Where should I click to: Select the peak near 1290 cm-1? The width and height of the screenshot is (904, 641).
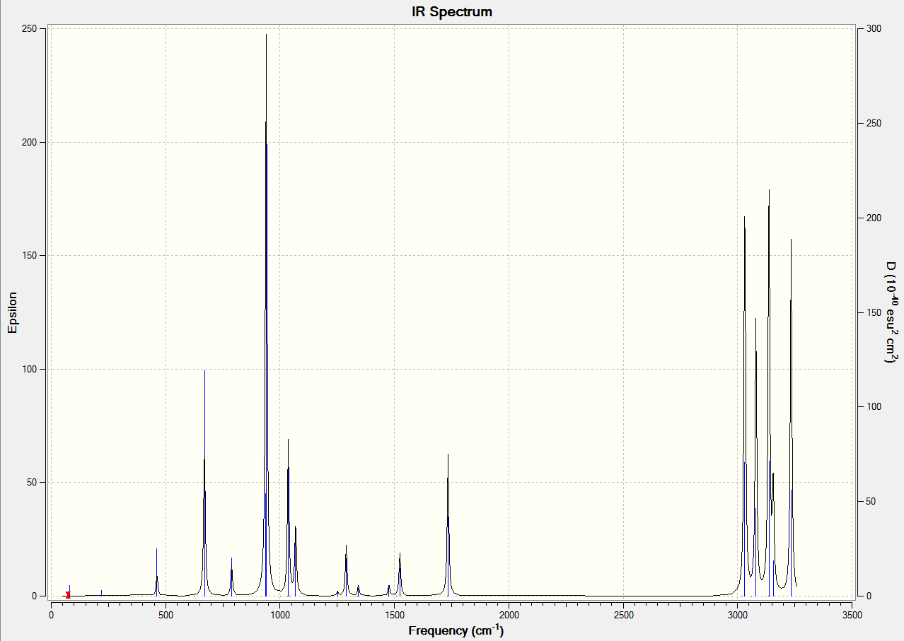tap(346, 570)
